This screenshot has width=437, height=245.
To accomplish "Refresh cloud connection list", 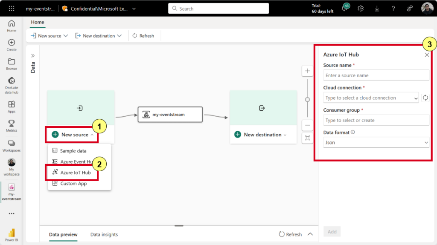I will tap(425, 98).
